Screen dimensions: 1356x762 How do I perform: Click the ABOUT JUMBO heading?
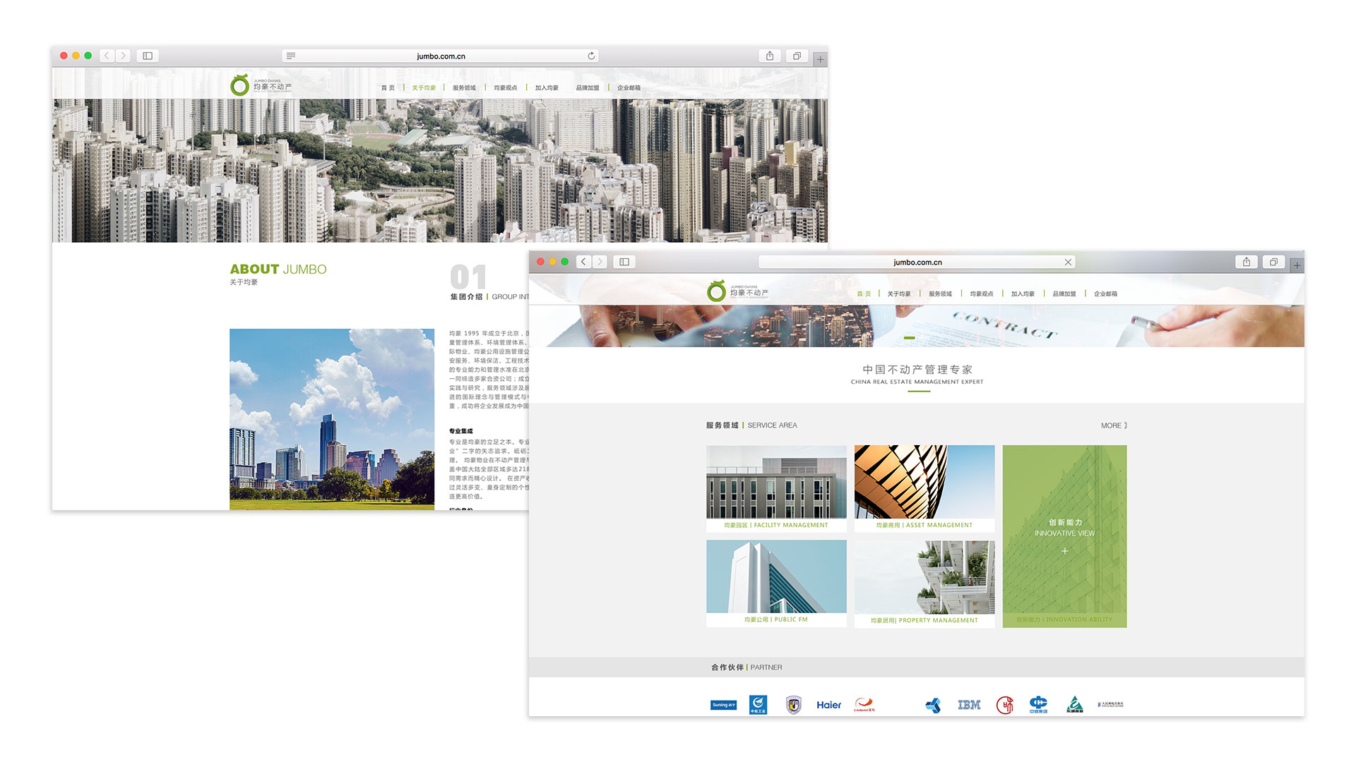coord(278,270)
